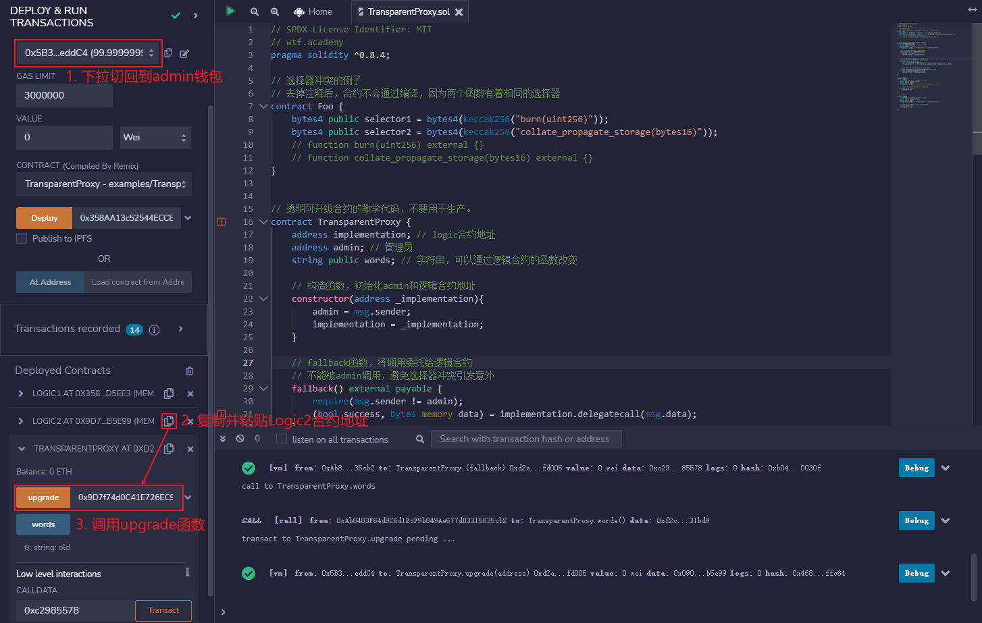Click the terminal search magnifier icon

[420, 439]
